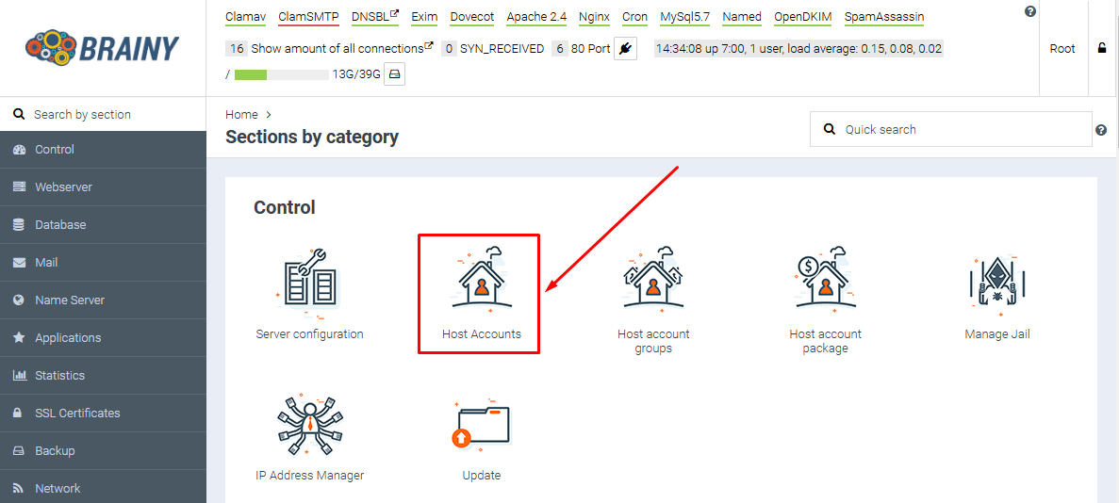Screen dimensions: 1119x503
Task: Click the help icon at top right of services
Action: [1029, 11]
